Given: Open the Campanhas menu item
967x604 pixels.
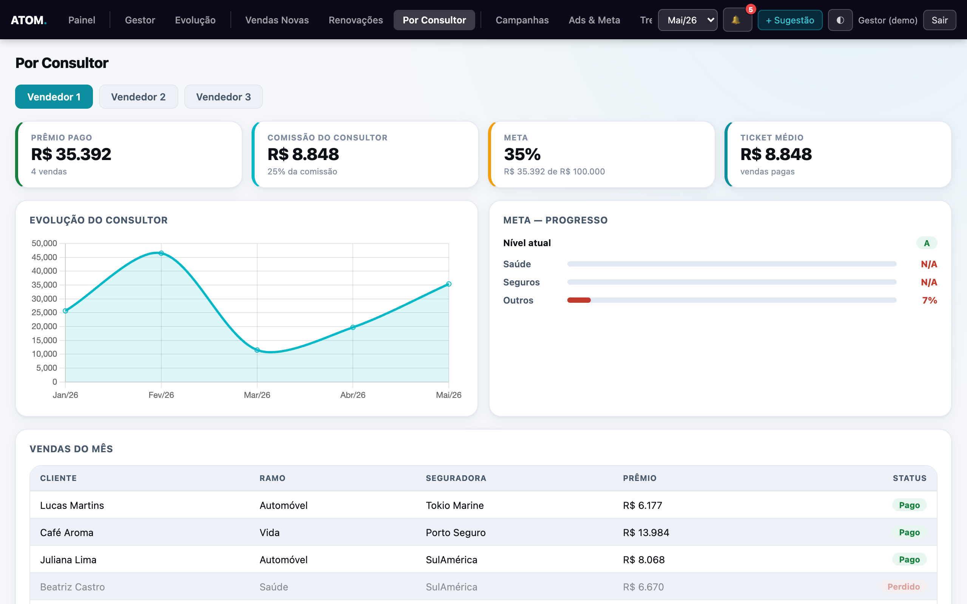Looking at the screenshot, I should pos(522,20).
